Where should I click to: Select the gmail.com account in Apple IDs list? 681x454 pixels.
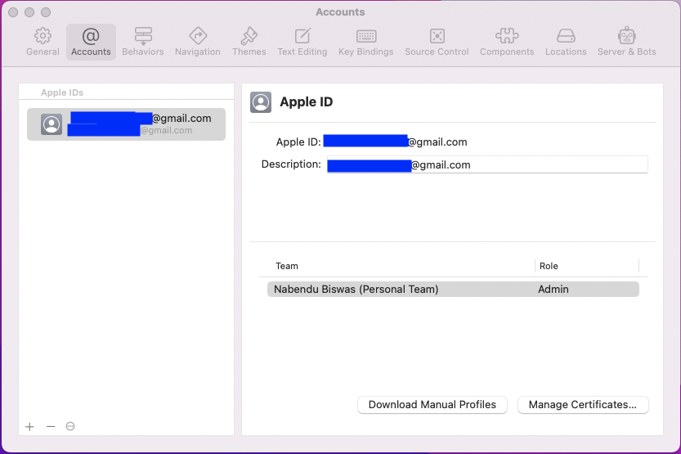coord(126,124)
